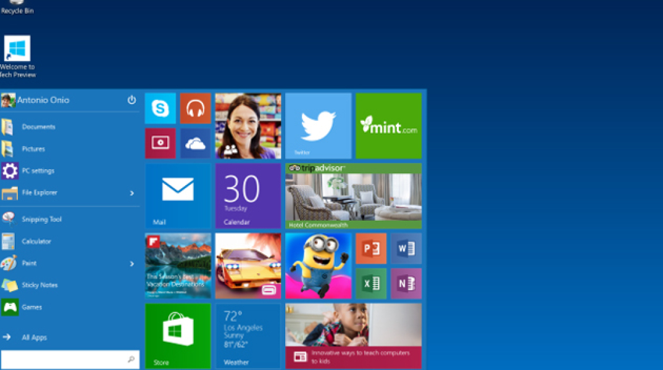Image resolution: width=663 pixels, height=370 pixels.
Task: Show All Apps list
Action: [x=34, y=337]
